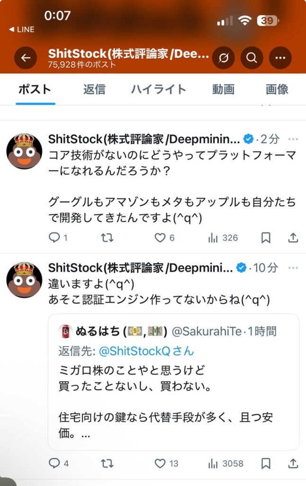Open the header three-dot more menu
The height and width of the screenshot is (486, 306).
click(x=280, y=58)
